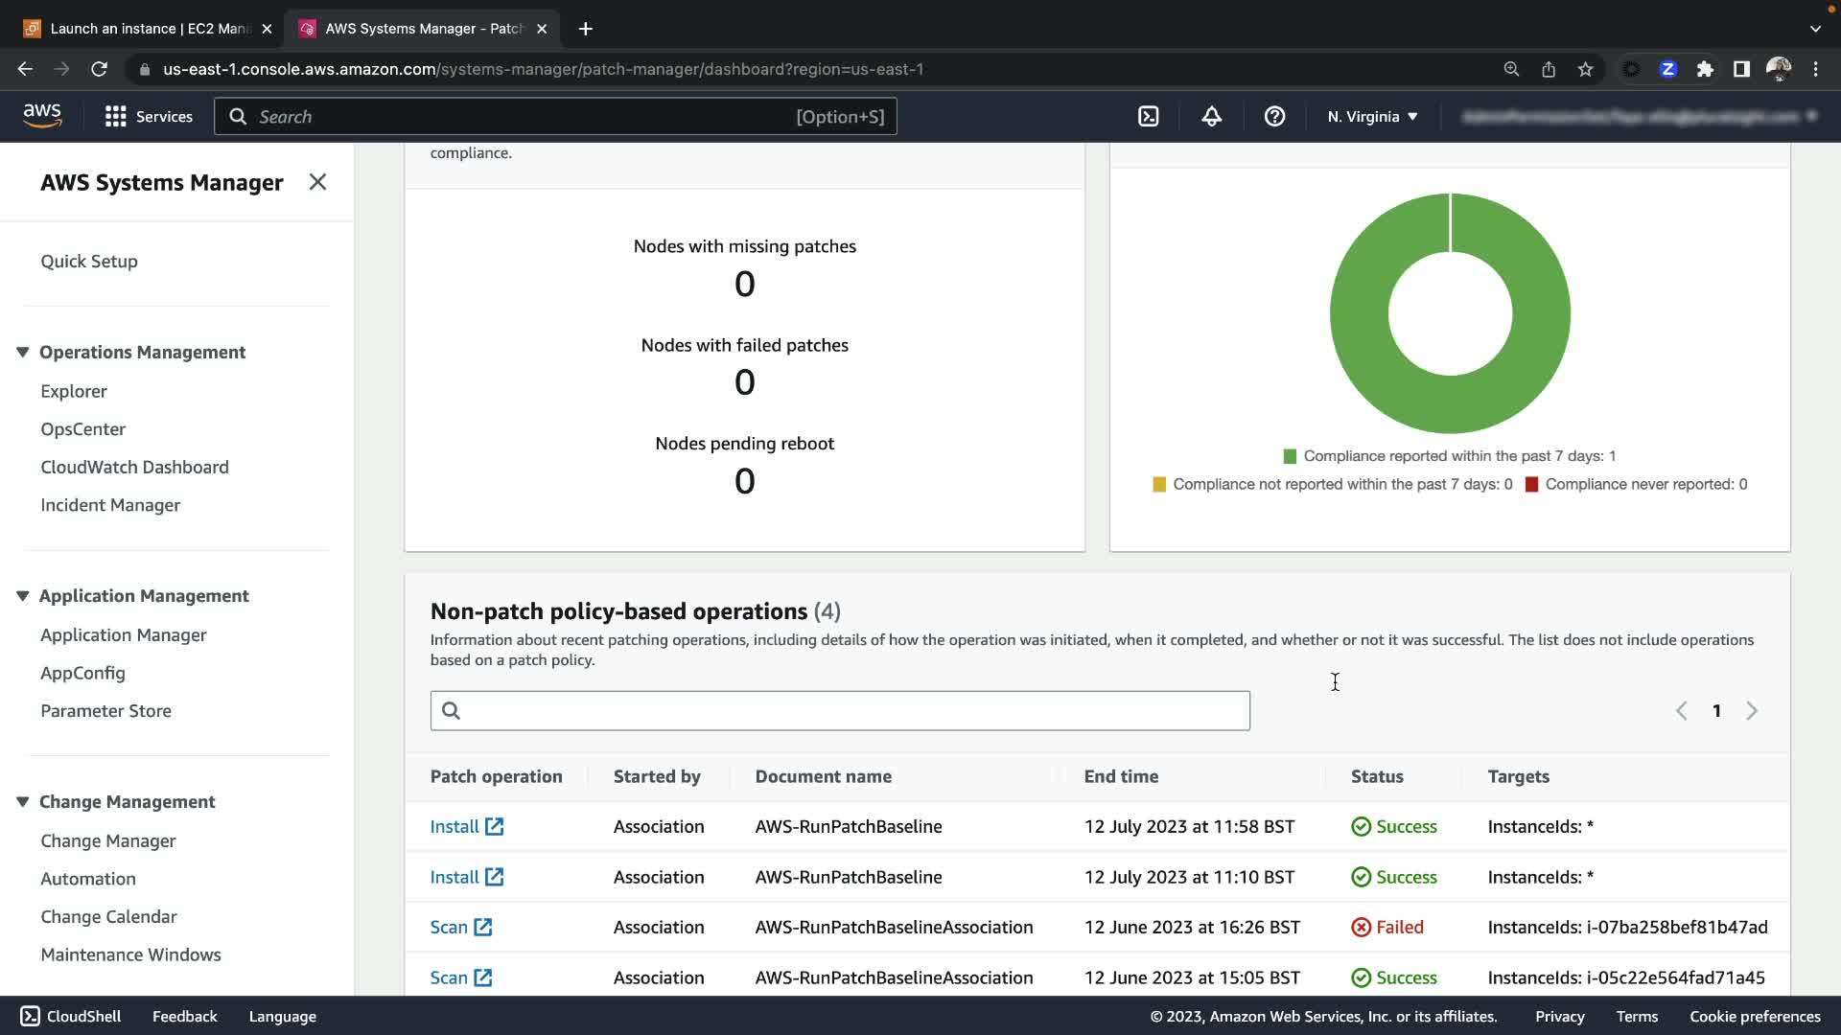Image resolution: width=1841 pixels, height=1035 pixels.
Task: Open Parameter Store in the sidebar
Action: point(105,711)
